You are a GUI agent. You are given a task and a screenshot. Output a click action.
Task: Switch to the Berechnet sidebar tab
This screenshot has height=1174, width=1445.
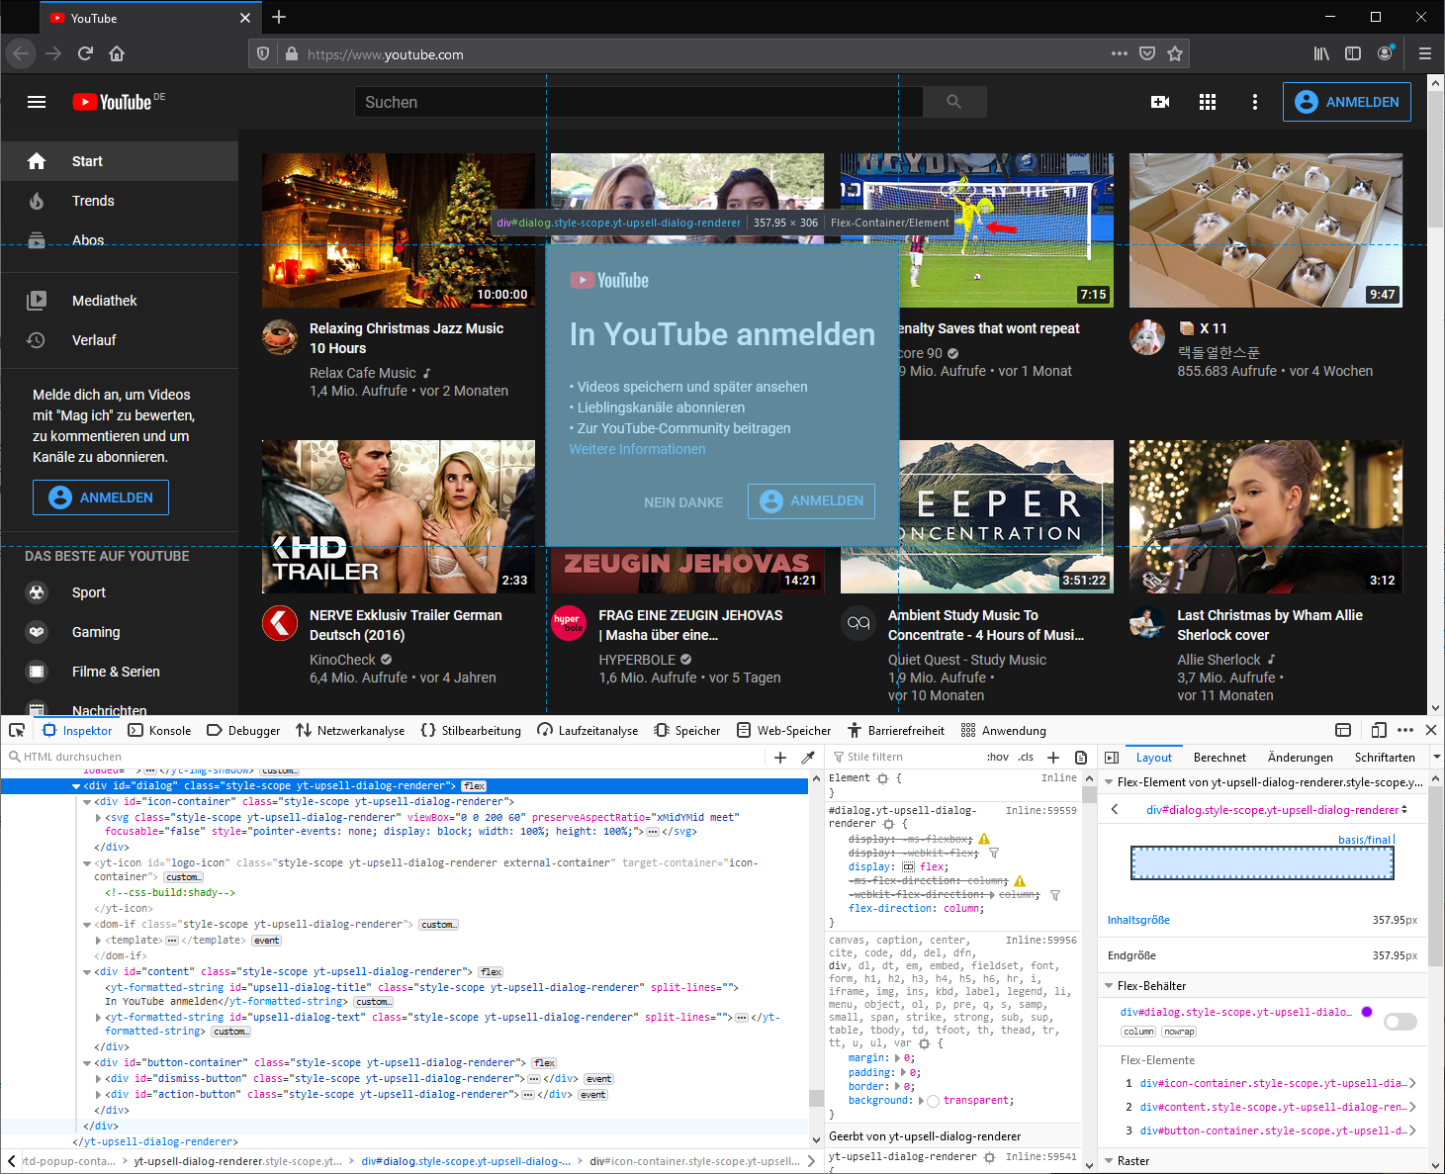1219,758
